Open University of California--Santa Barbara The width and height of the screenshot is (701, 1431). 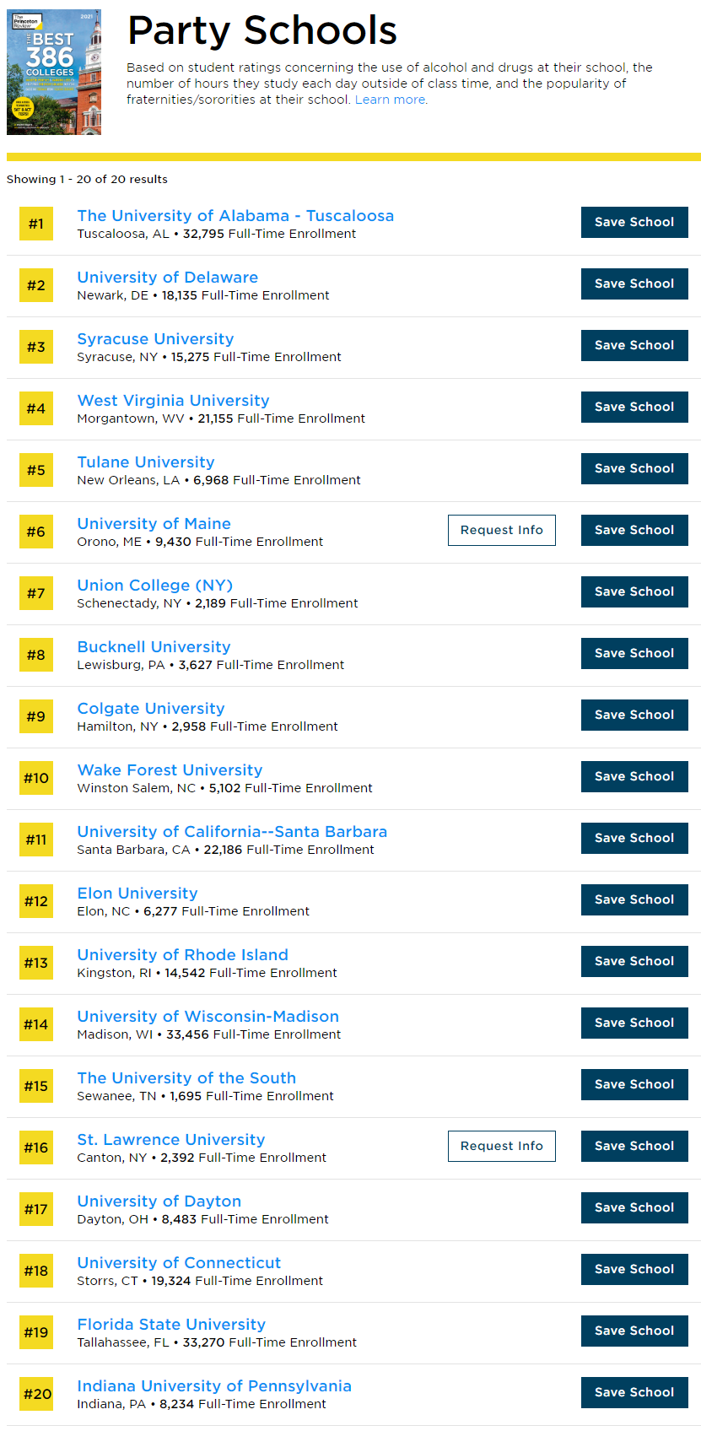232,832
